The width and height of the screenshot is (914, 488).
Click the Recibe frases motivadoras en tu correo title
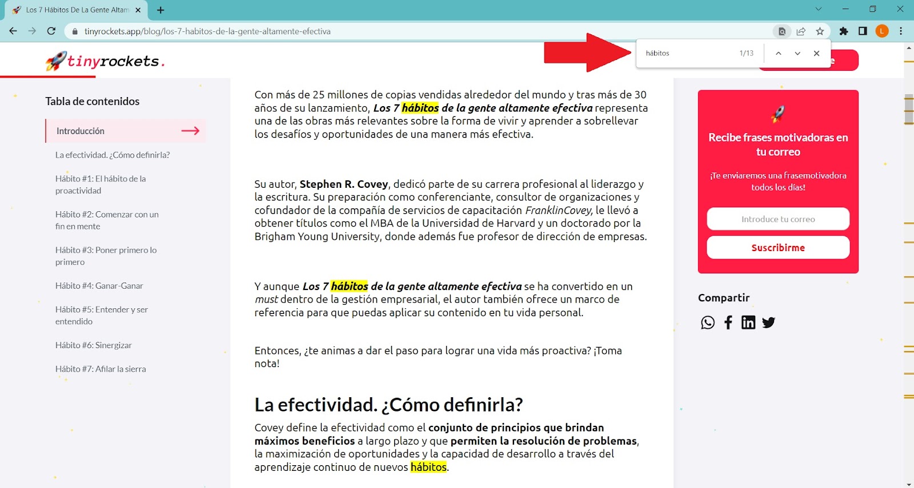click(x=778, y=144)
